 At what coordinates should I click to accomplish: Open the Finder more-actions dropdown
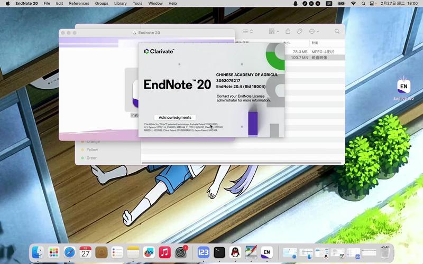click(314, 32)
